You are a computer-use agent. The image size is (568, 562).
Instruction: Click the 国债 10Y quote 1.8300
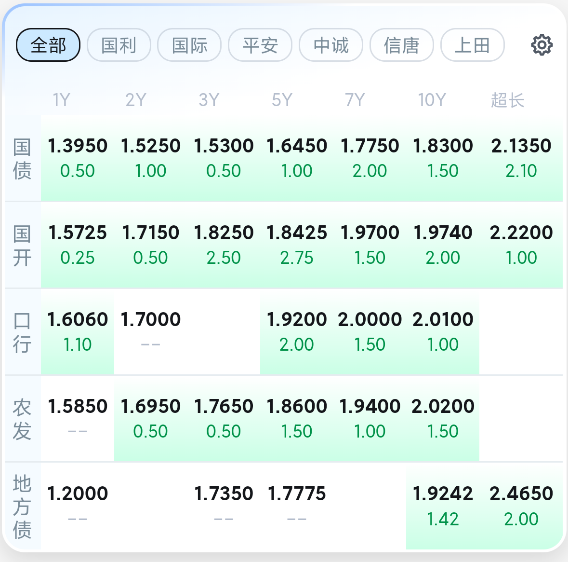pos(443,146)
